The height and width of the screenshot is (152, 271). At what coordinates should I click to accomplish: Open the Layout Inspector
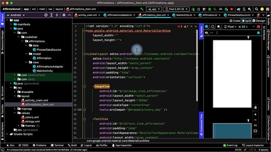click(253, 145)
